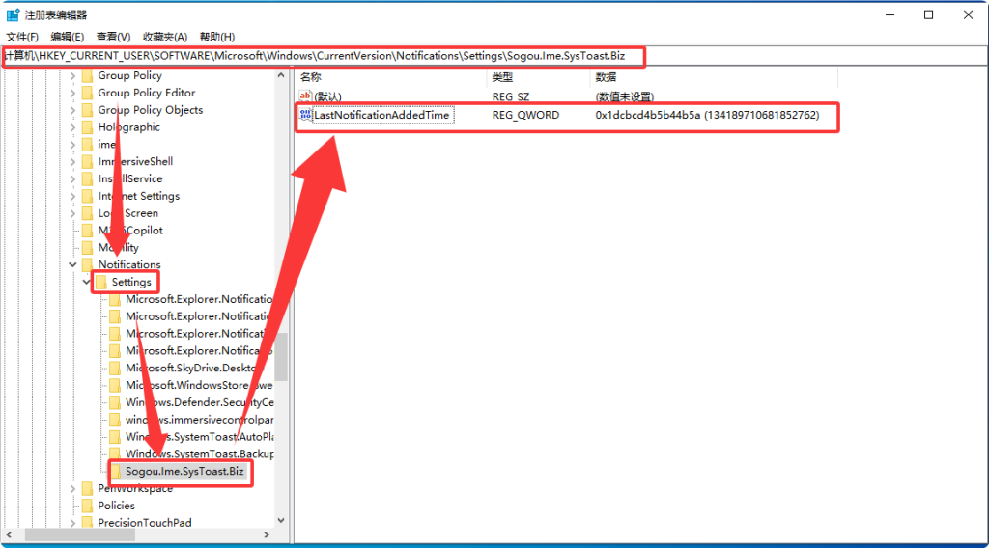The width and height of the screenshot is (989, 548).
Task: Click the PrecisionTouchPad folder icon
Action: (x=87, y=523)
